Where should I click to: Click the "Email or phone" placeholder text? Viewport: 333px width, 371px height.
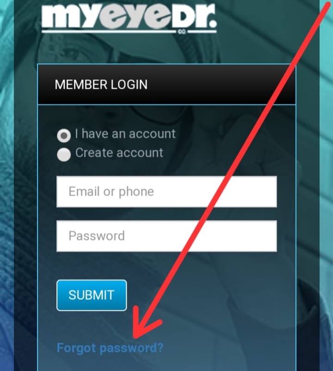pyautogui.click(x=111, y=191)
